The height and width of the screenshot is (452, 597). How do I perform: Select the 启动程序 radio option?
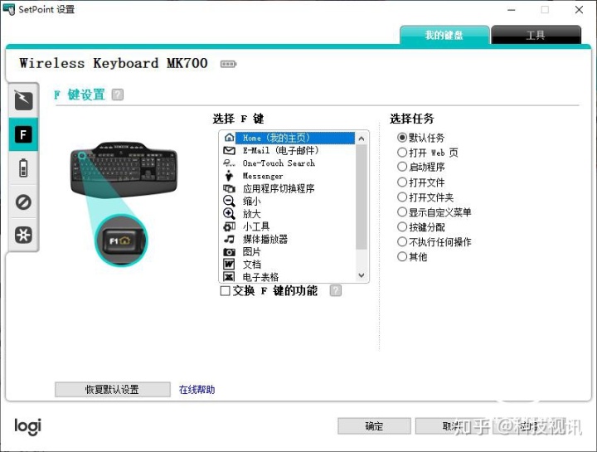402,167
